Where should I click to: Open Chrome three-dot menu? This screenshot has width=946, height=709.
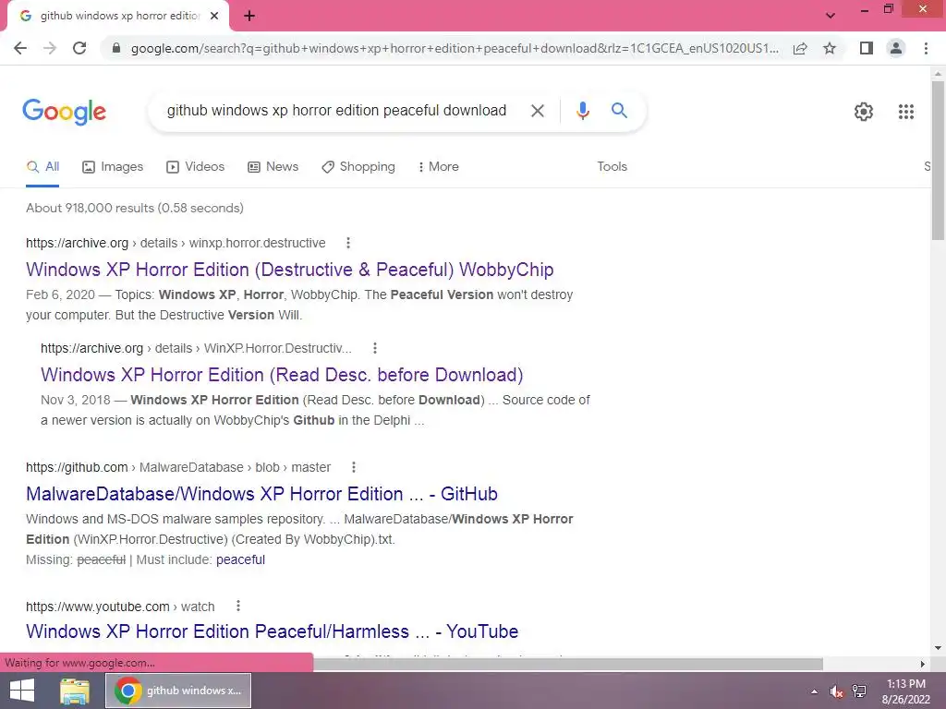tap(926, 48)
